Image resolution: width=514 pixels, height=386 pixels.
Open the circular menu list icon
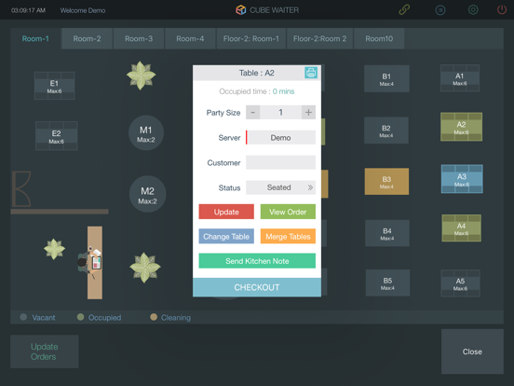[x=440, y=10]
